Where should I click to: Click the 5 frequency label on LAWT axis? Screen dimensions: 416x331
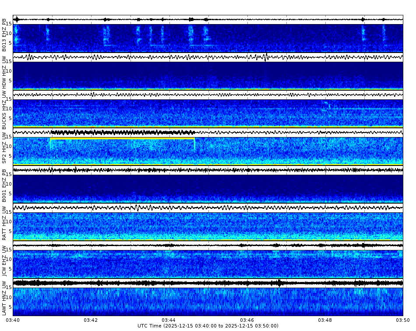(x=11, y=307)
